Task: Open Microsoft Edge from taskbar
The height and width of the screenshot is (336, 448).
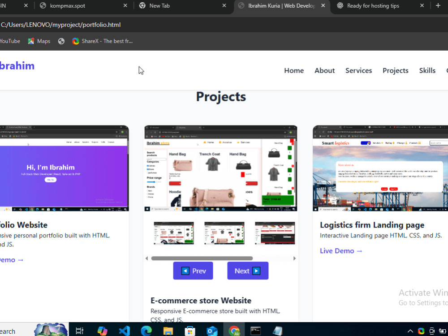Action: coord(146,331)
